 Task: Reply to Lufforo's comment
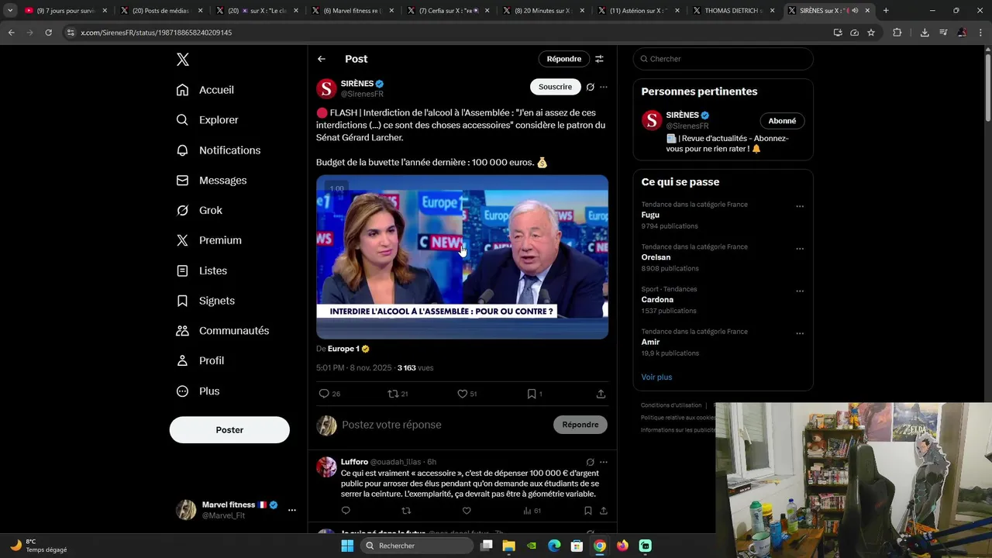[346, 511]
